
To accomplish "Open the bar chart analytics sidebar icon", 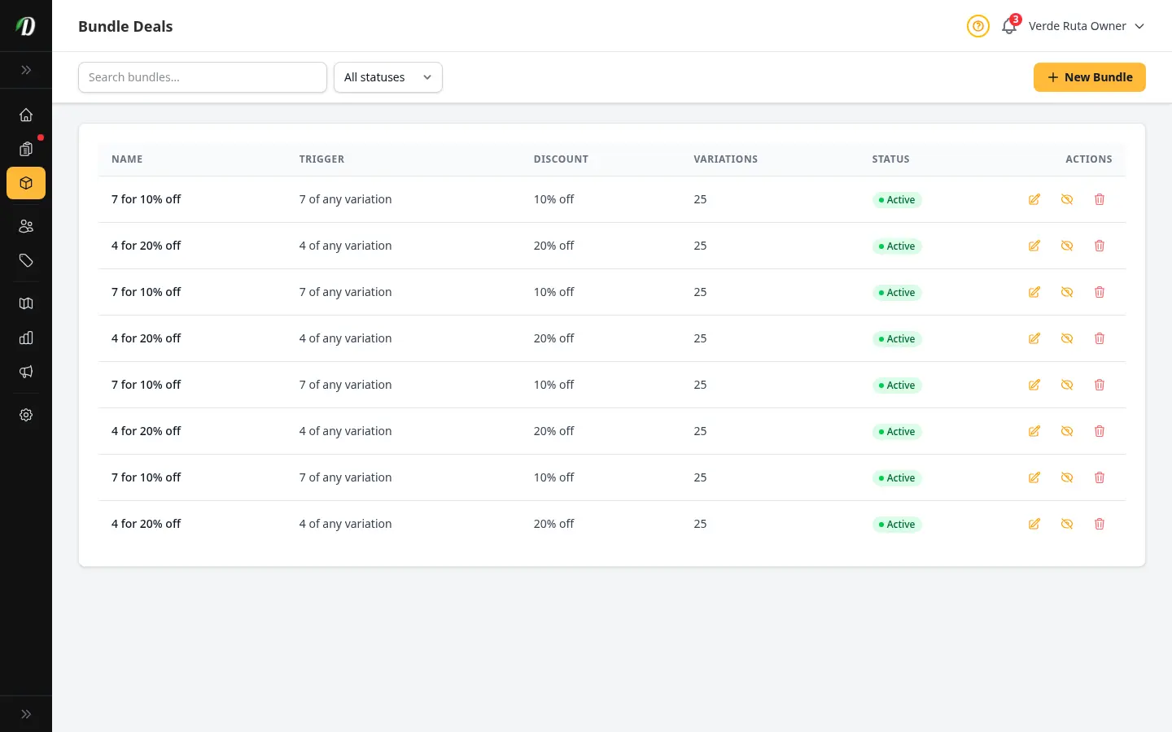I will click(x=26, y=338).
